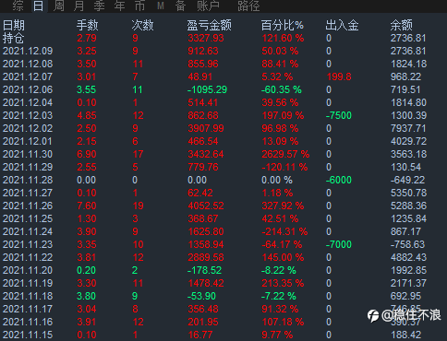The image size is (447, 341).
Task: Click percentage -120.11 %
Action: click(284, 167)
